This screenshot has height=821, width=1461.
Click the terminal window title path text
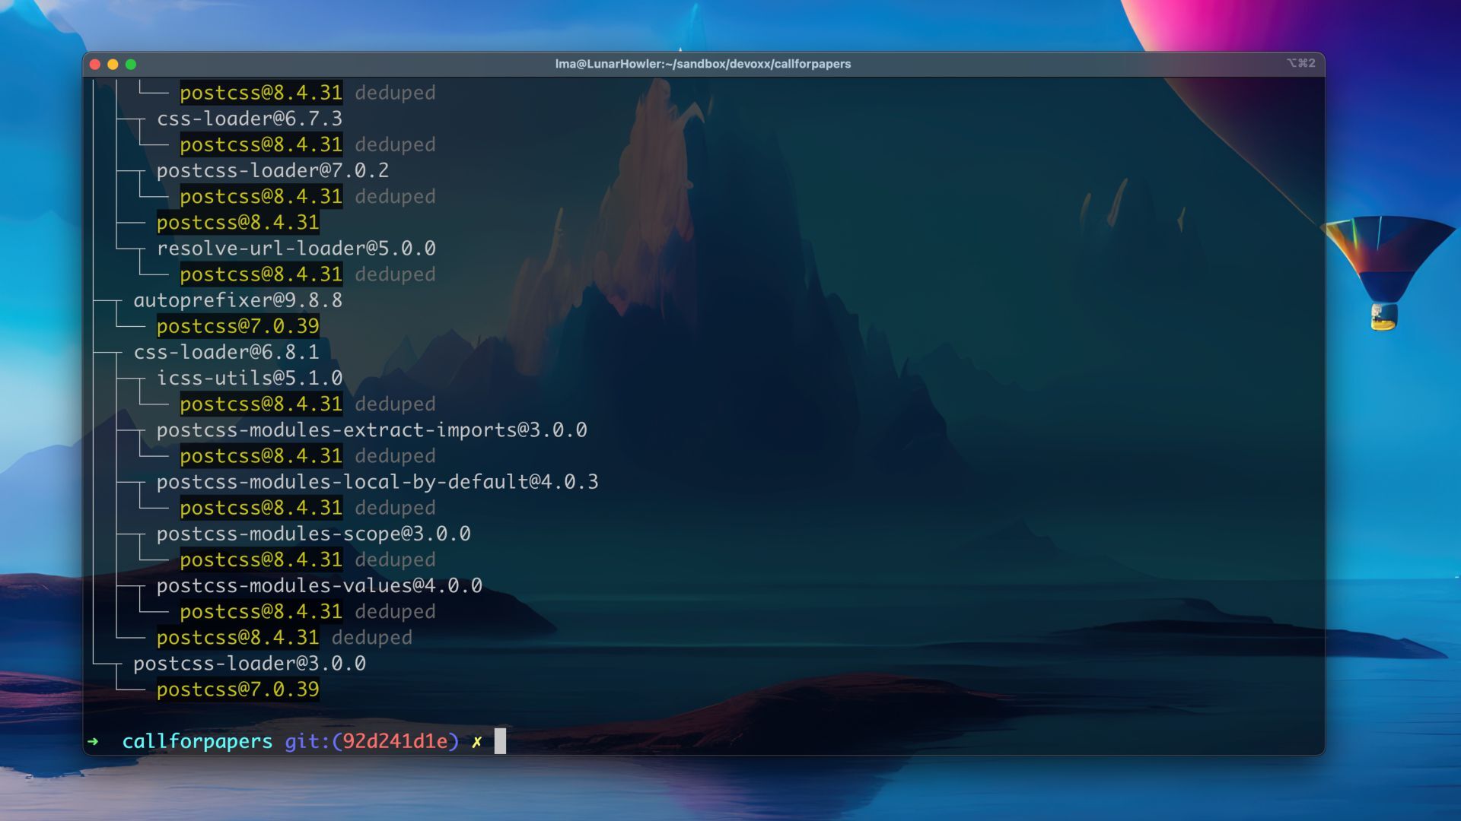click(702, 64)
